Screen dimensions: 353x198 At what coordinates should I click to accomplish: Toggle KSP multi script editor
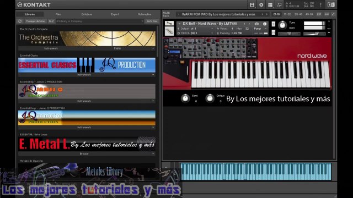tap(319, 14)
